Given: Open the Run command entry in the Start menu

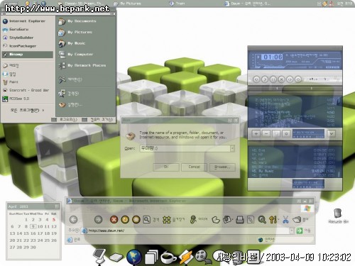Looking at the screenshot, I should [70, 104].
